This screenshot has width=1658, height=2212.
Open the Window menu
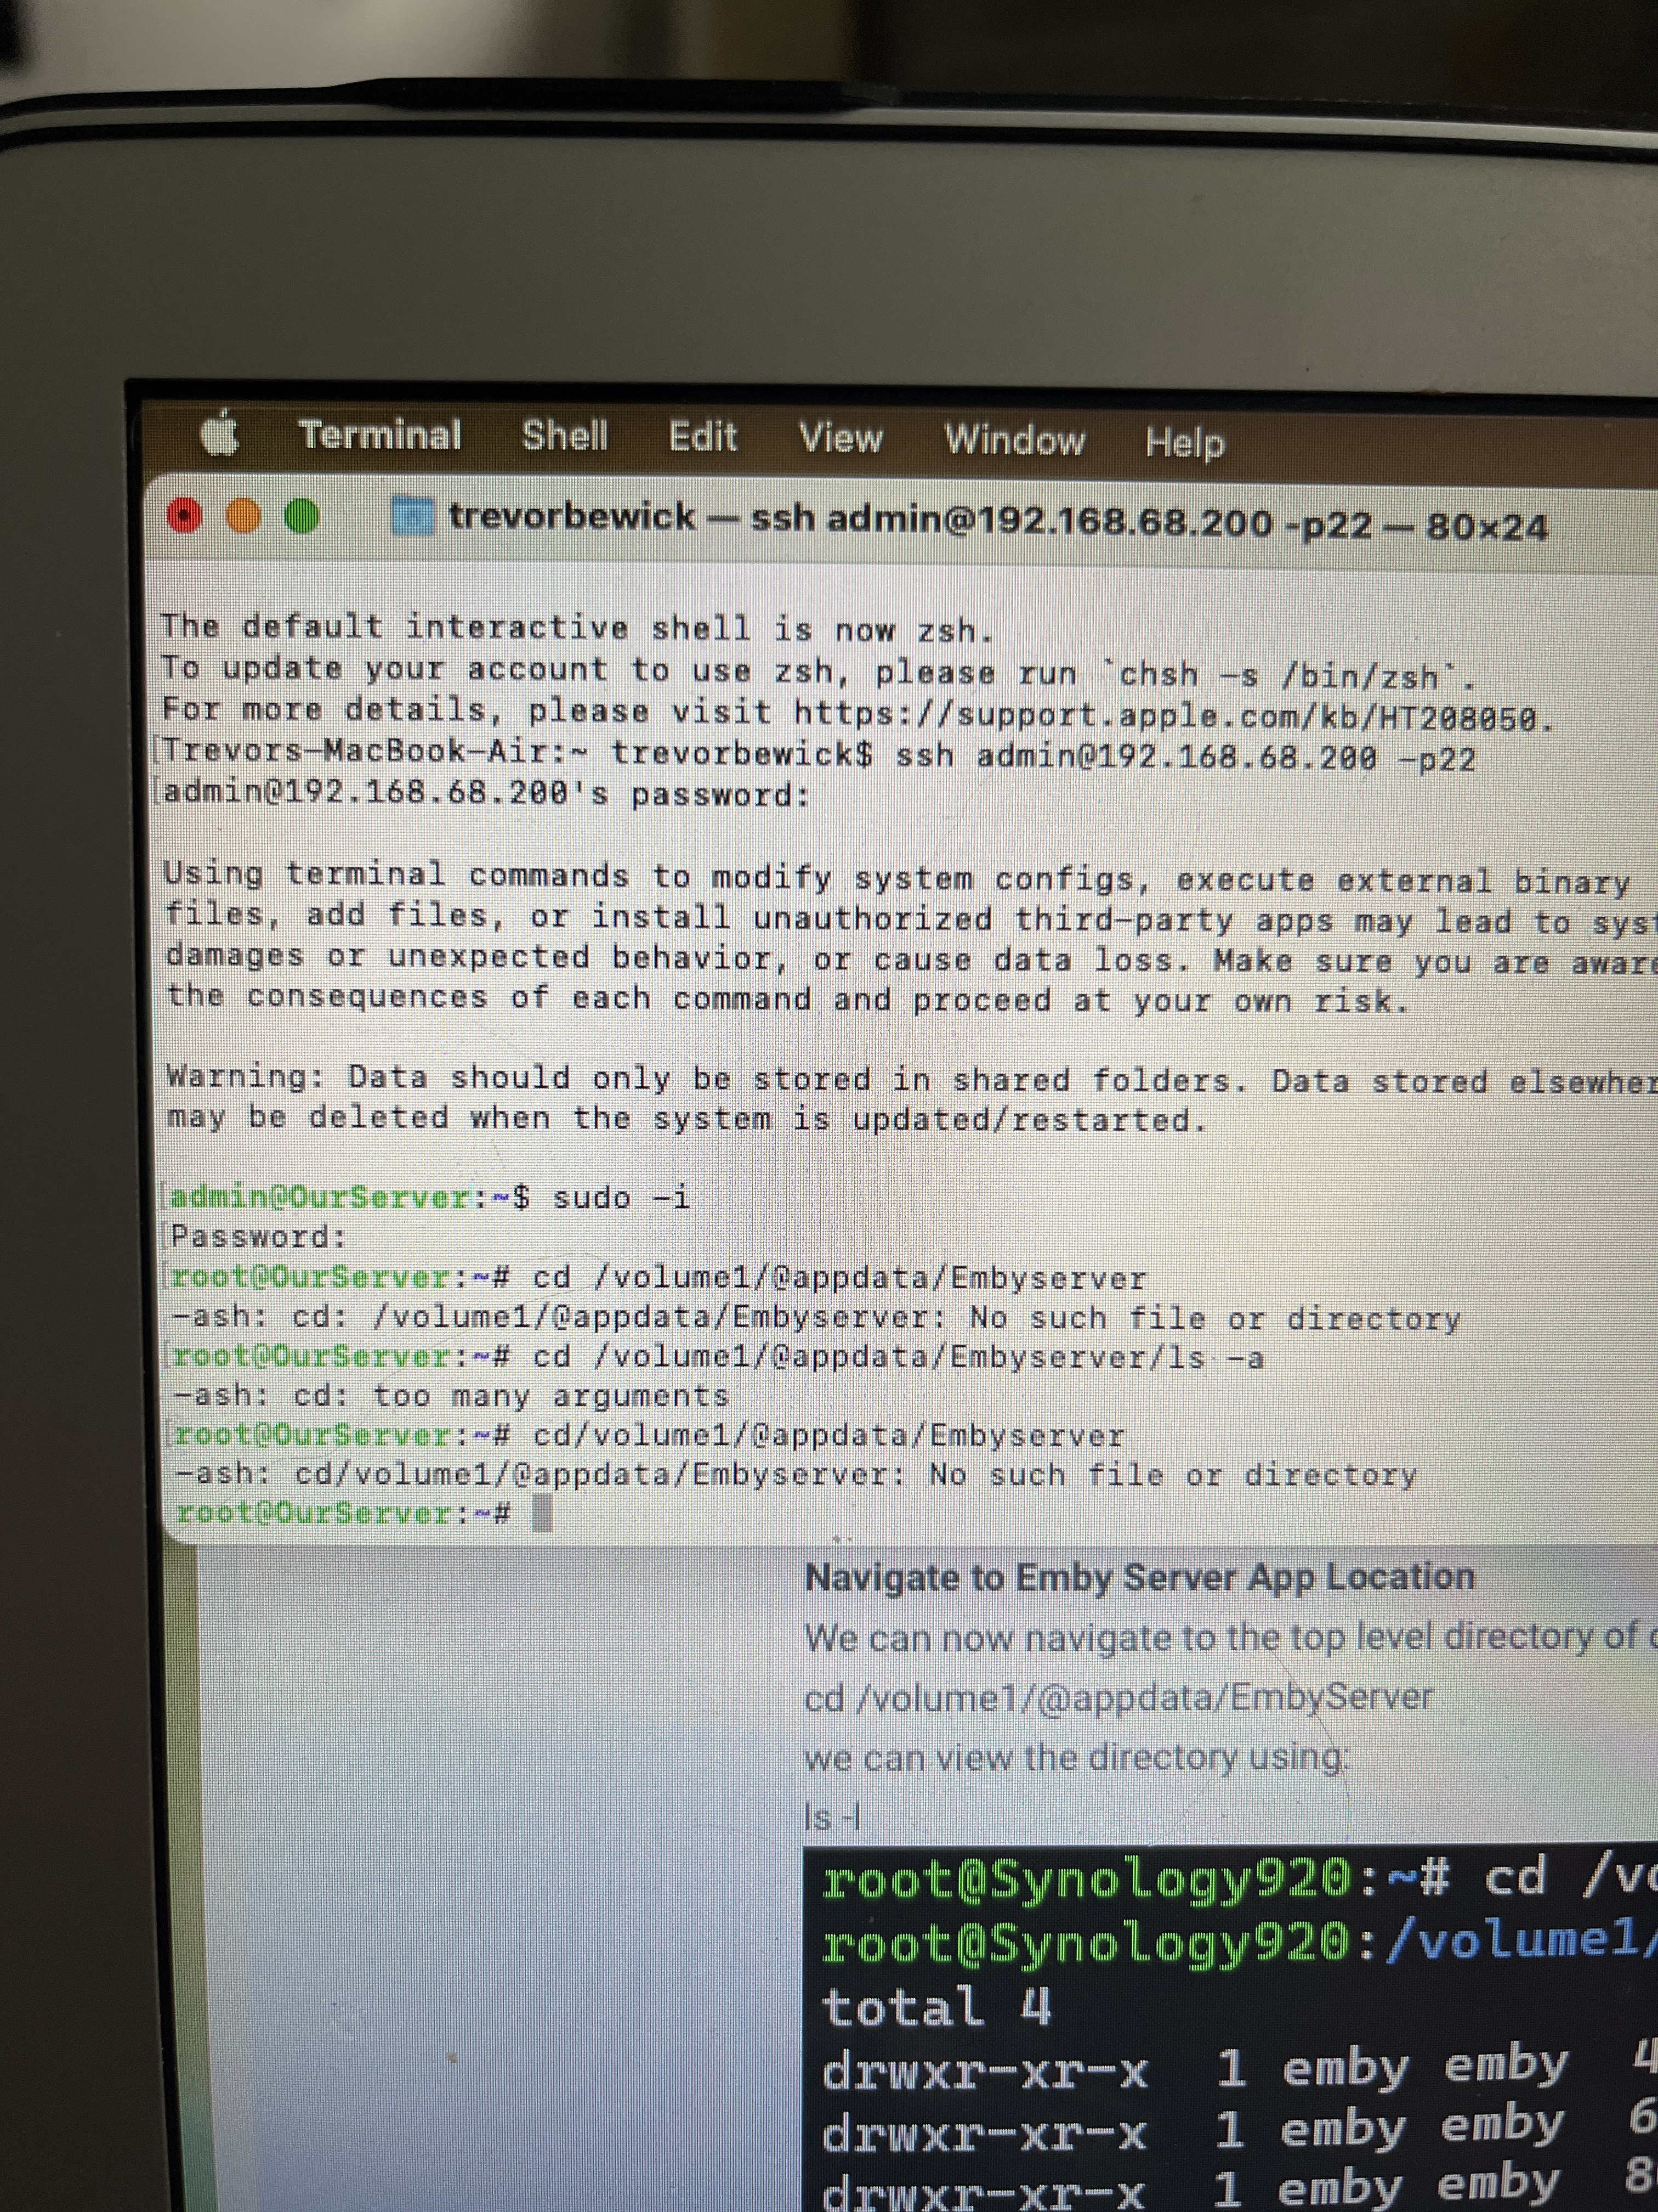(x=1014, y=440)
